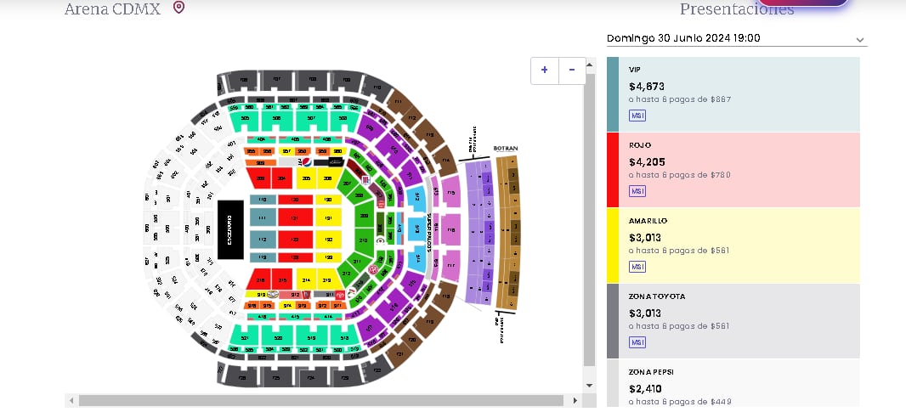906x412 pixels.
Task: Click the red color bar beside ROJO
Action: click(612, 170)
